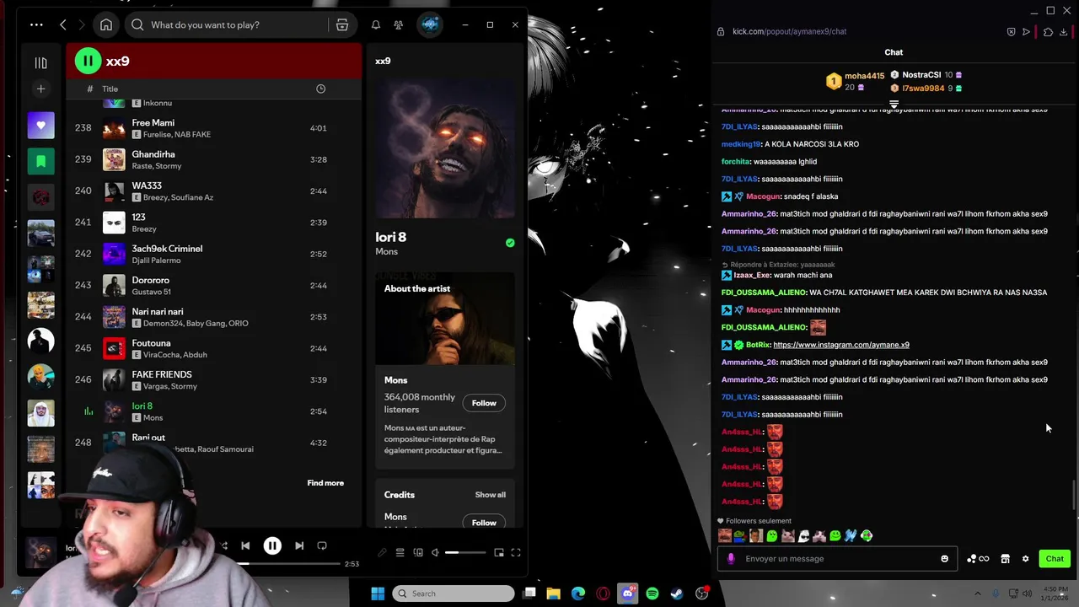Pause the xx9 playlist with header button
Viewport: 1079px width, 607px height.
pos(88,61)
